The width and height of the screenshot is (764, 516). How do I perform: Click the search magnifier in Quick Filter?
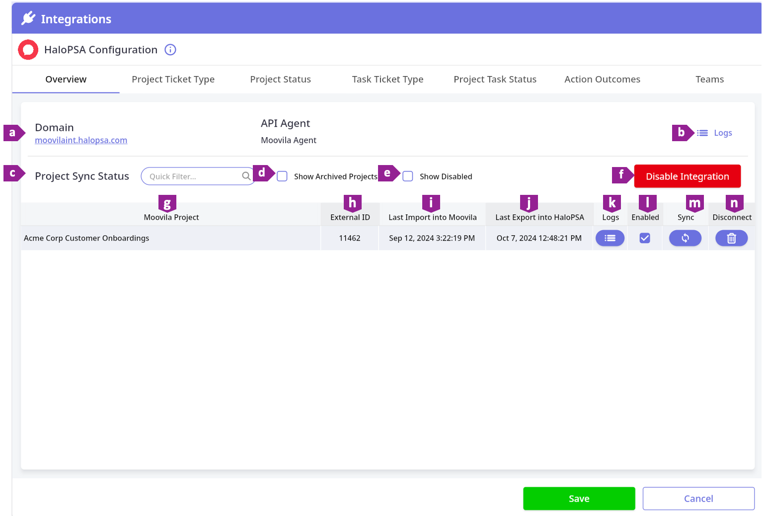click(x=246, y=176)
